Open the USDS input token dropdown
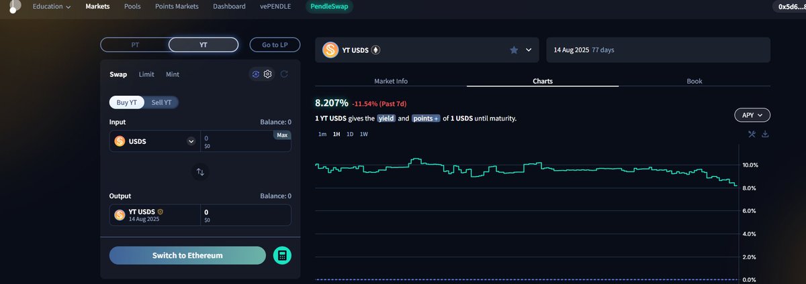The width and height of the screenshot is (806, 284). click(x=191, y=141)
